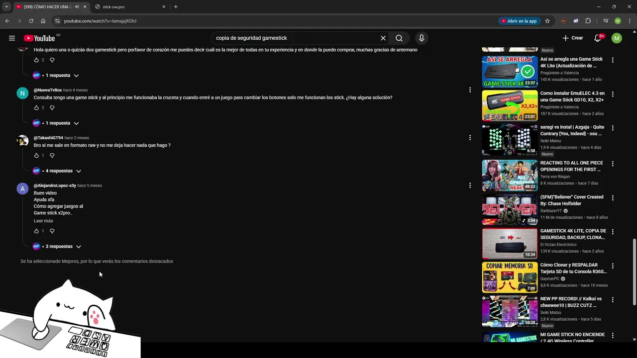
Task: Open the One Piece openings 48:23 thumbnail
Action: [510, 175]
